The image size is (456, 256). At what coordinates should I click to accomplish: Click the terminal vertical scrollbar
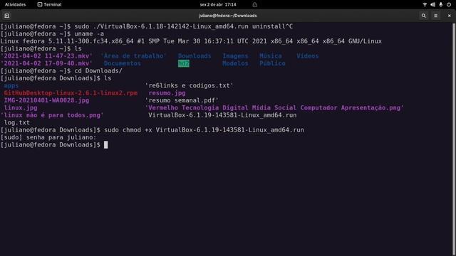(454, 139)
